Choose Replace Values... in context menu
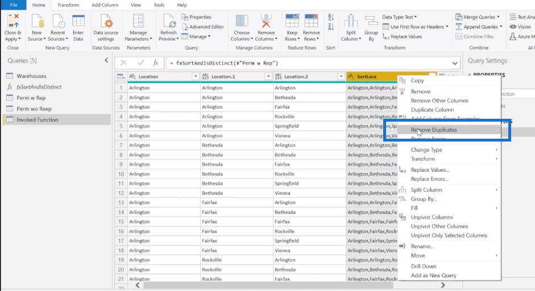535x291 pixels. [430, 170]
